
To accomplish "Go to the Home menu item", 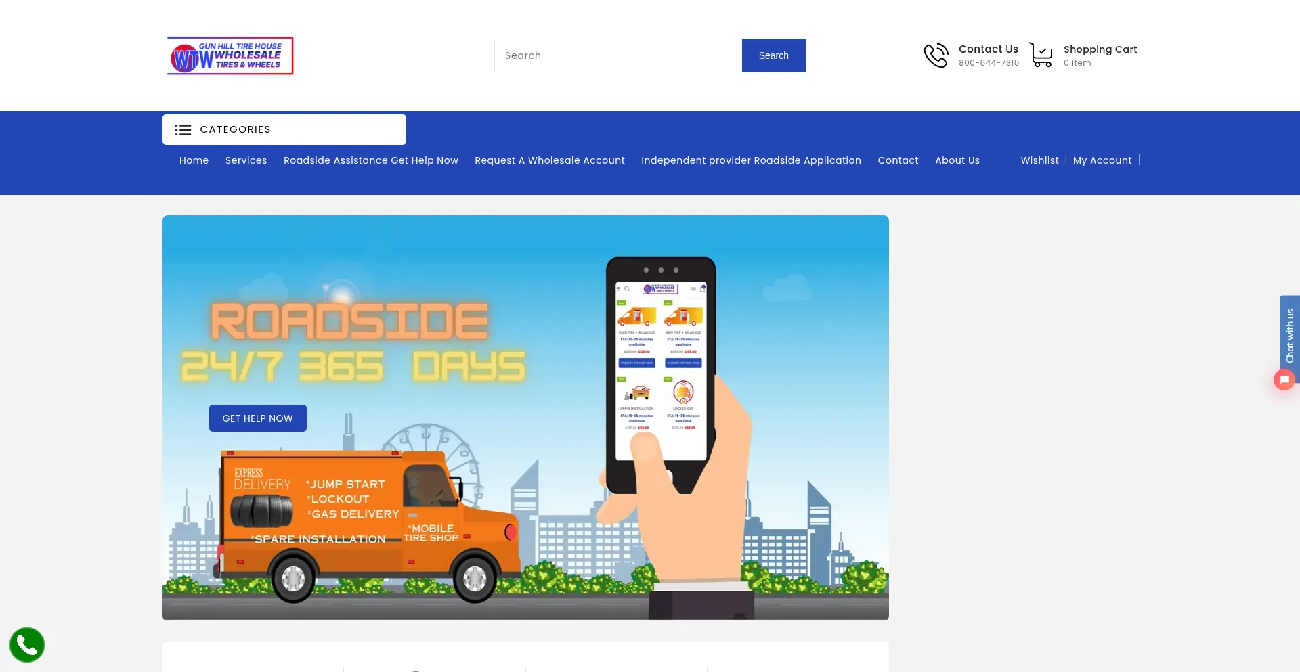I will coord(194,160).
